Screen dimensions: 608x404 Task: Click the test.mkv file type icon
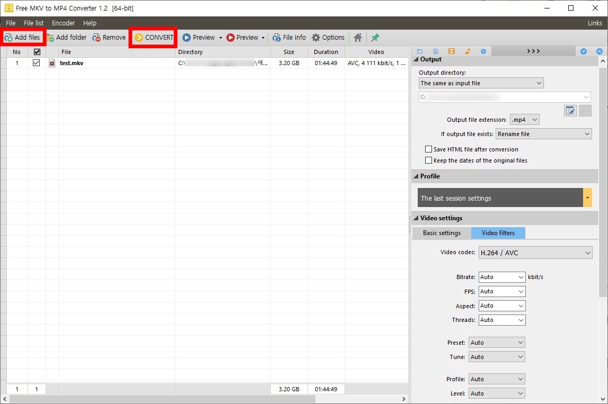(51, 63)
